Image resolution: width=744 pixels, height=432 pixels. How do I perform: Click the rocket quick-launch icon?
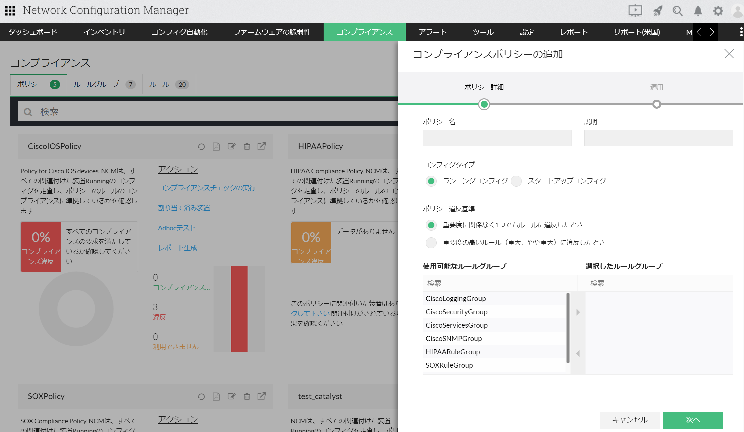[657, 11]
